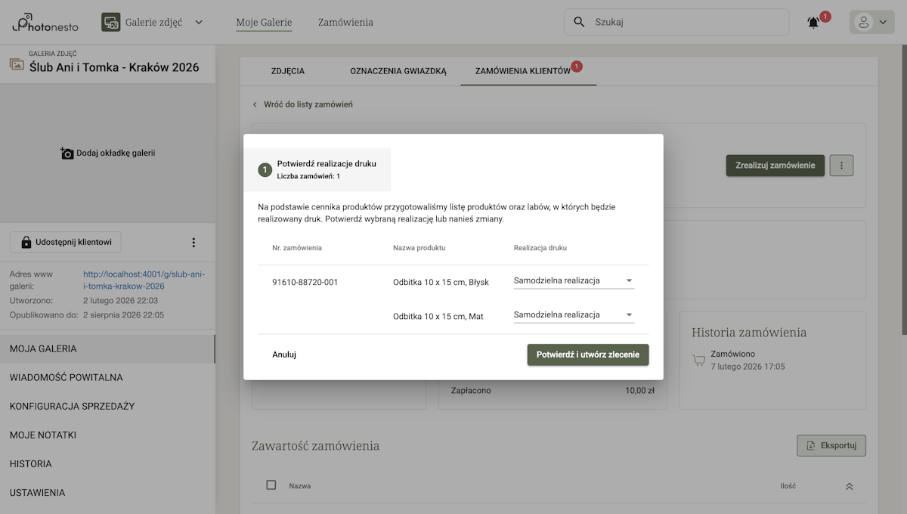Click Anuluj to dismiss the dialog
907x514 pixels.
point(284,353)
